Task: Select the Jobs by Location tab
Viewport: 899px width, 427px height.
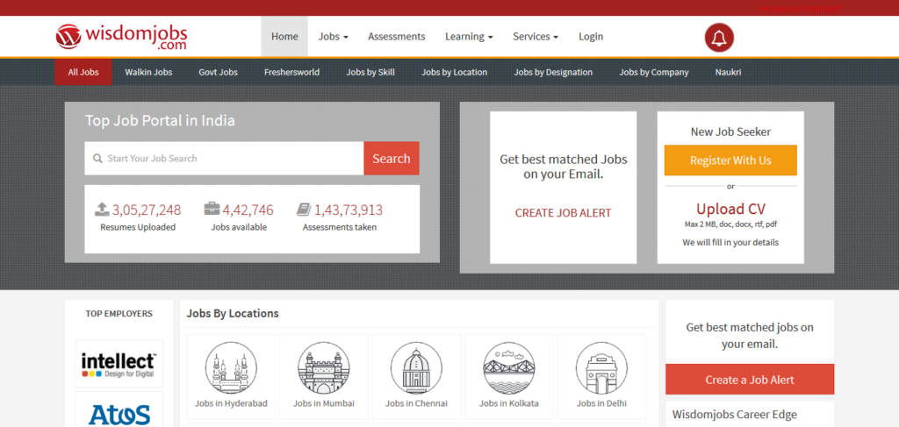Action: click(454, 72)
